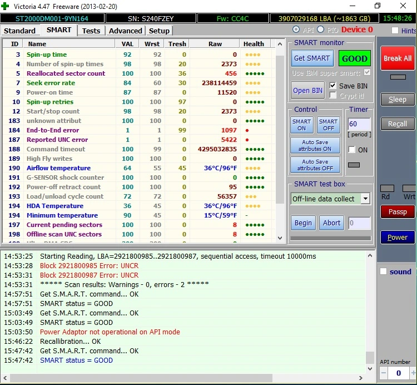Click the green cross Victoria app icon
This screenshot has height=385, width=417.
pyautogui.click(x=5, y=6)
